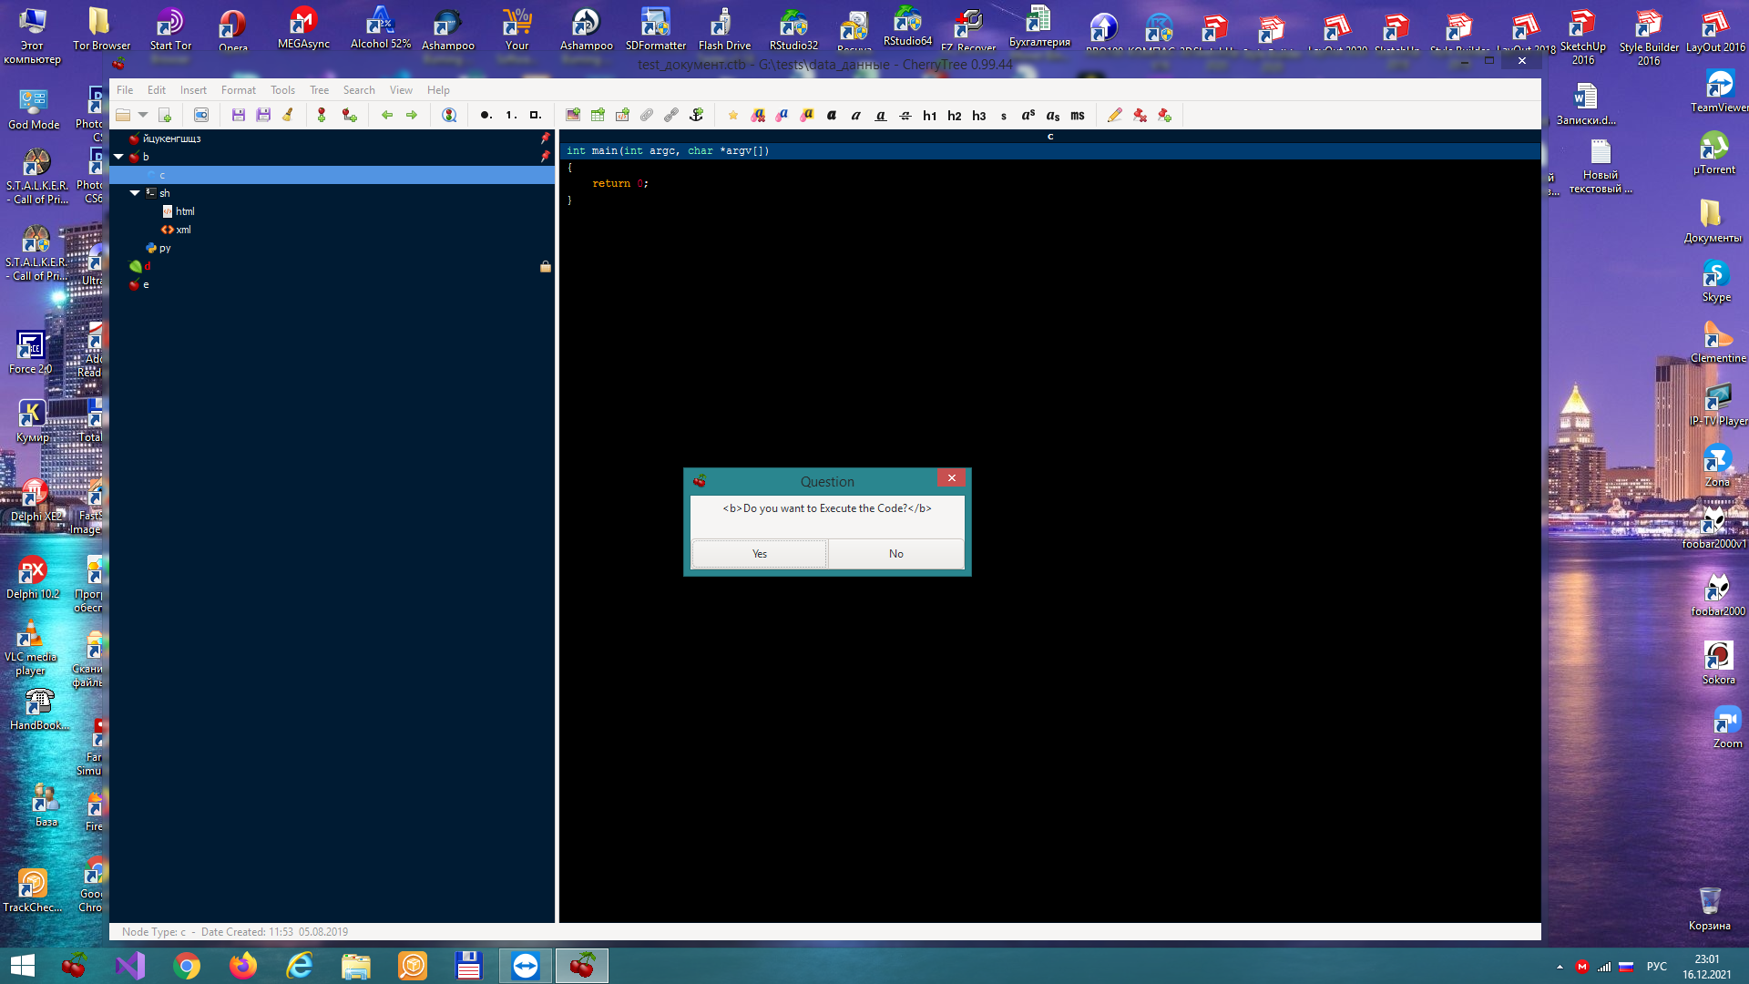1749x984 pixels.
Task: Click No in the Question dialog
Action: point(895,554)
